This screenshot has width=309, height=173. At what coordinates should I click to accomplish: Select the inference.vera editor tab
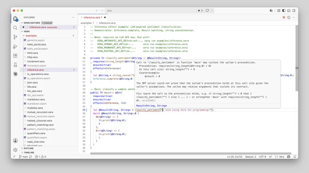pos(93,18)
